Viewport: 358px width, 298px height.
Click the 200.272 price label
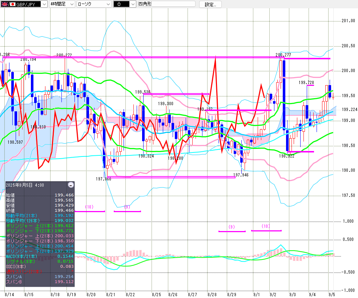[x=64, y=55]
